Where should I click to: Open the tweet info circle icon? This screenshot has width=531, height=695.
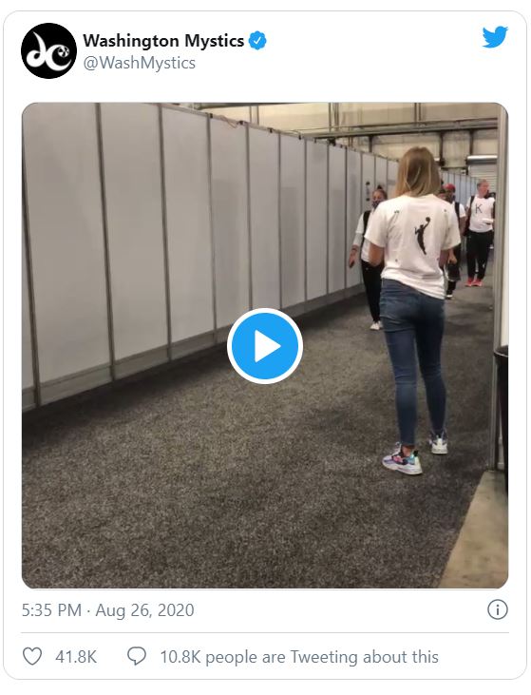point(498,609)
